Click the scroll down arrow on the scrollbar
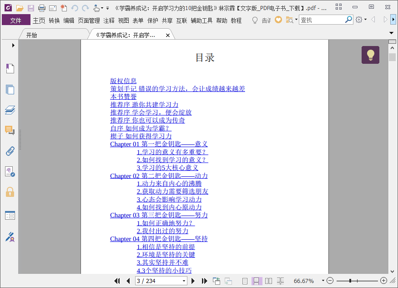The height and width of the screenshot is (288, 398). [392, 271]
